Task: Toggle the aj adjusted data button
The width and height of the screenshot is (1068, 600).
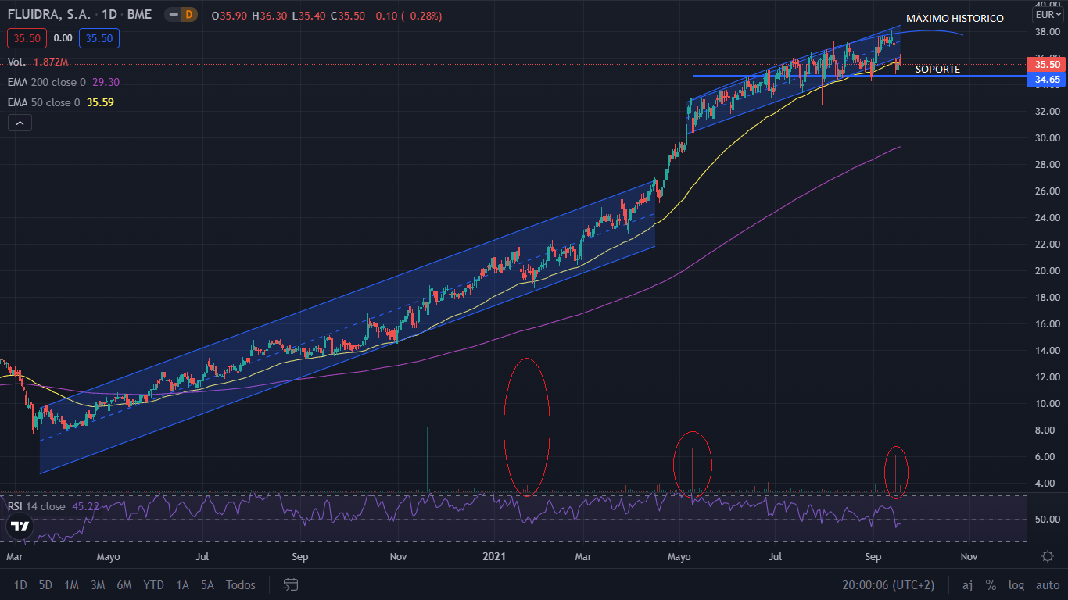Action: pyautogui.click(x=967, y=584)
